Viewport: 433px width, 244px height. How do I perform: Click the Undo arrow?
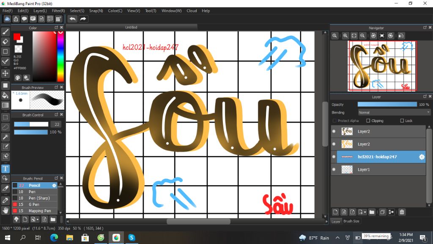[x=73, y=19]
